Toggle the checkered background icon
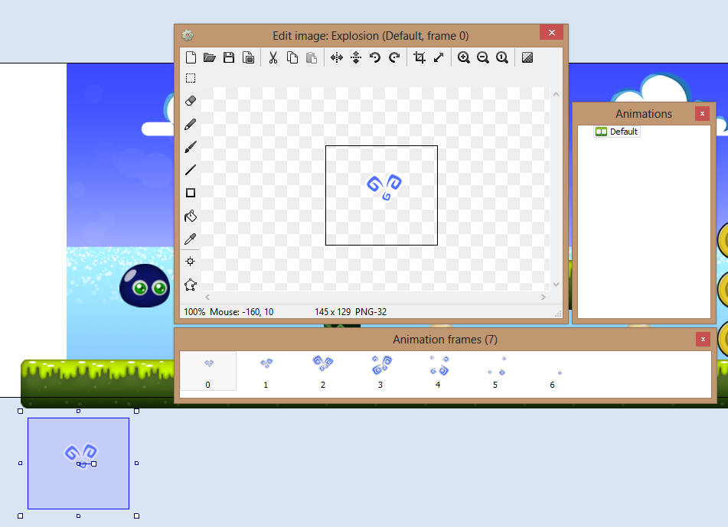 point(527,57)
